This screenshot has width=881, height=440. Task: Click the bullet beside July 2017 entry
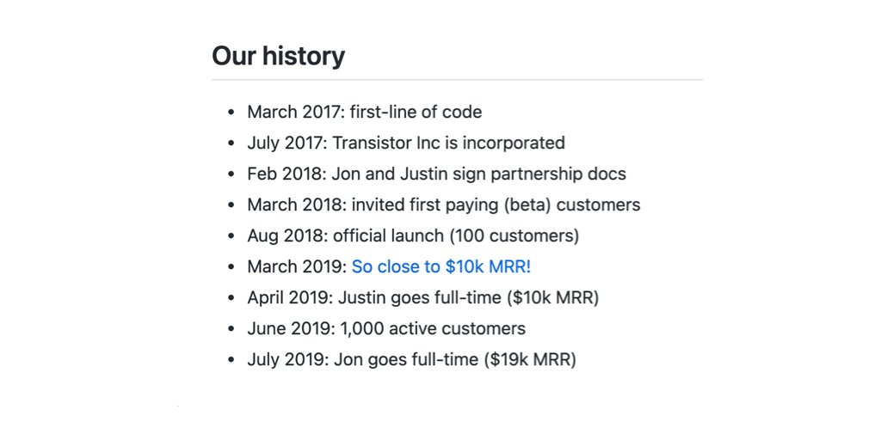coord(231,144)
